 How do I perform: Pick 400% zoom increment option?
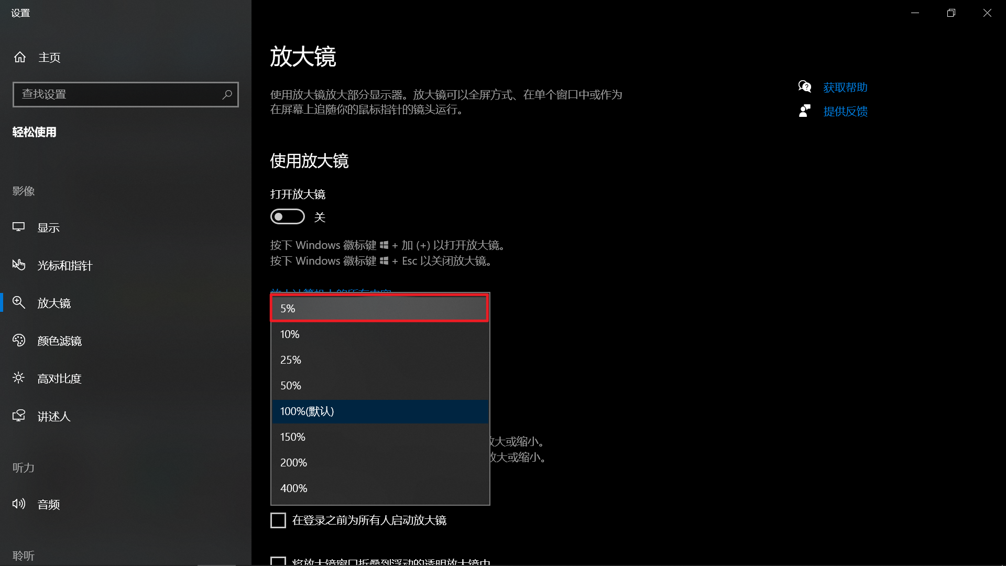pyautogui.click(x=380, y=488)
